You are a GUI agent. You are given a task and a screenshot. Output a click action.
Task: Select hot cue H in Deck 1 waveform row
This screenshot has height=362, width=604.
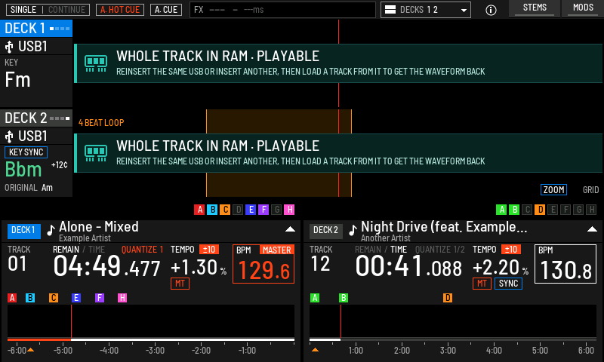(289, 210)
